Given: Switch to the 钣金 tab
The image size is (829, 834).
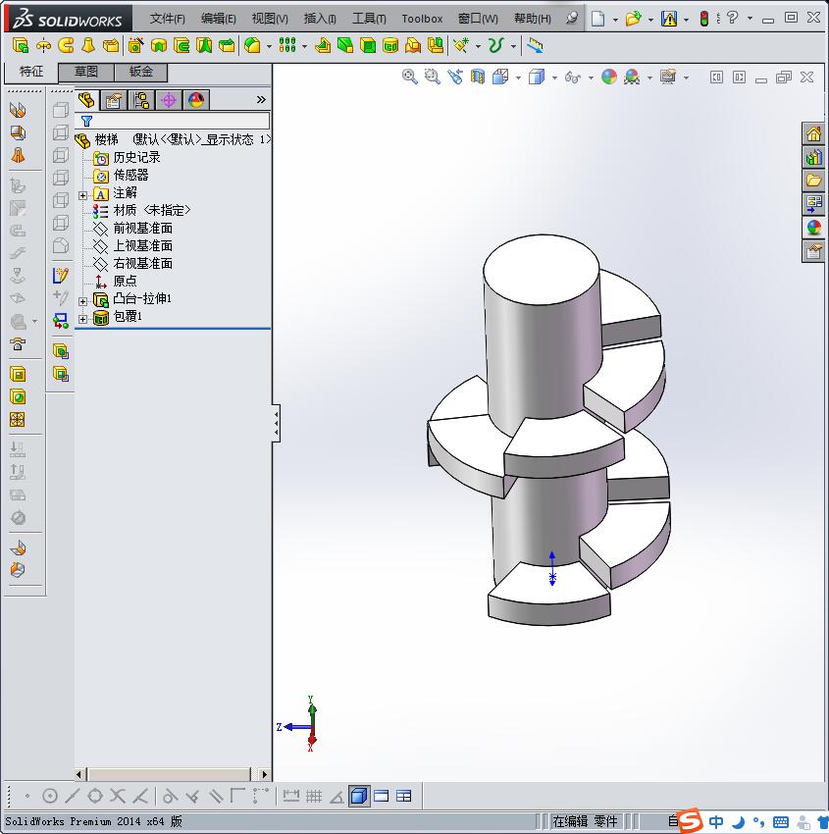Looking at the screenshot, I should (141, 72).
